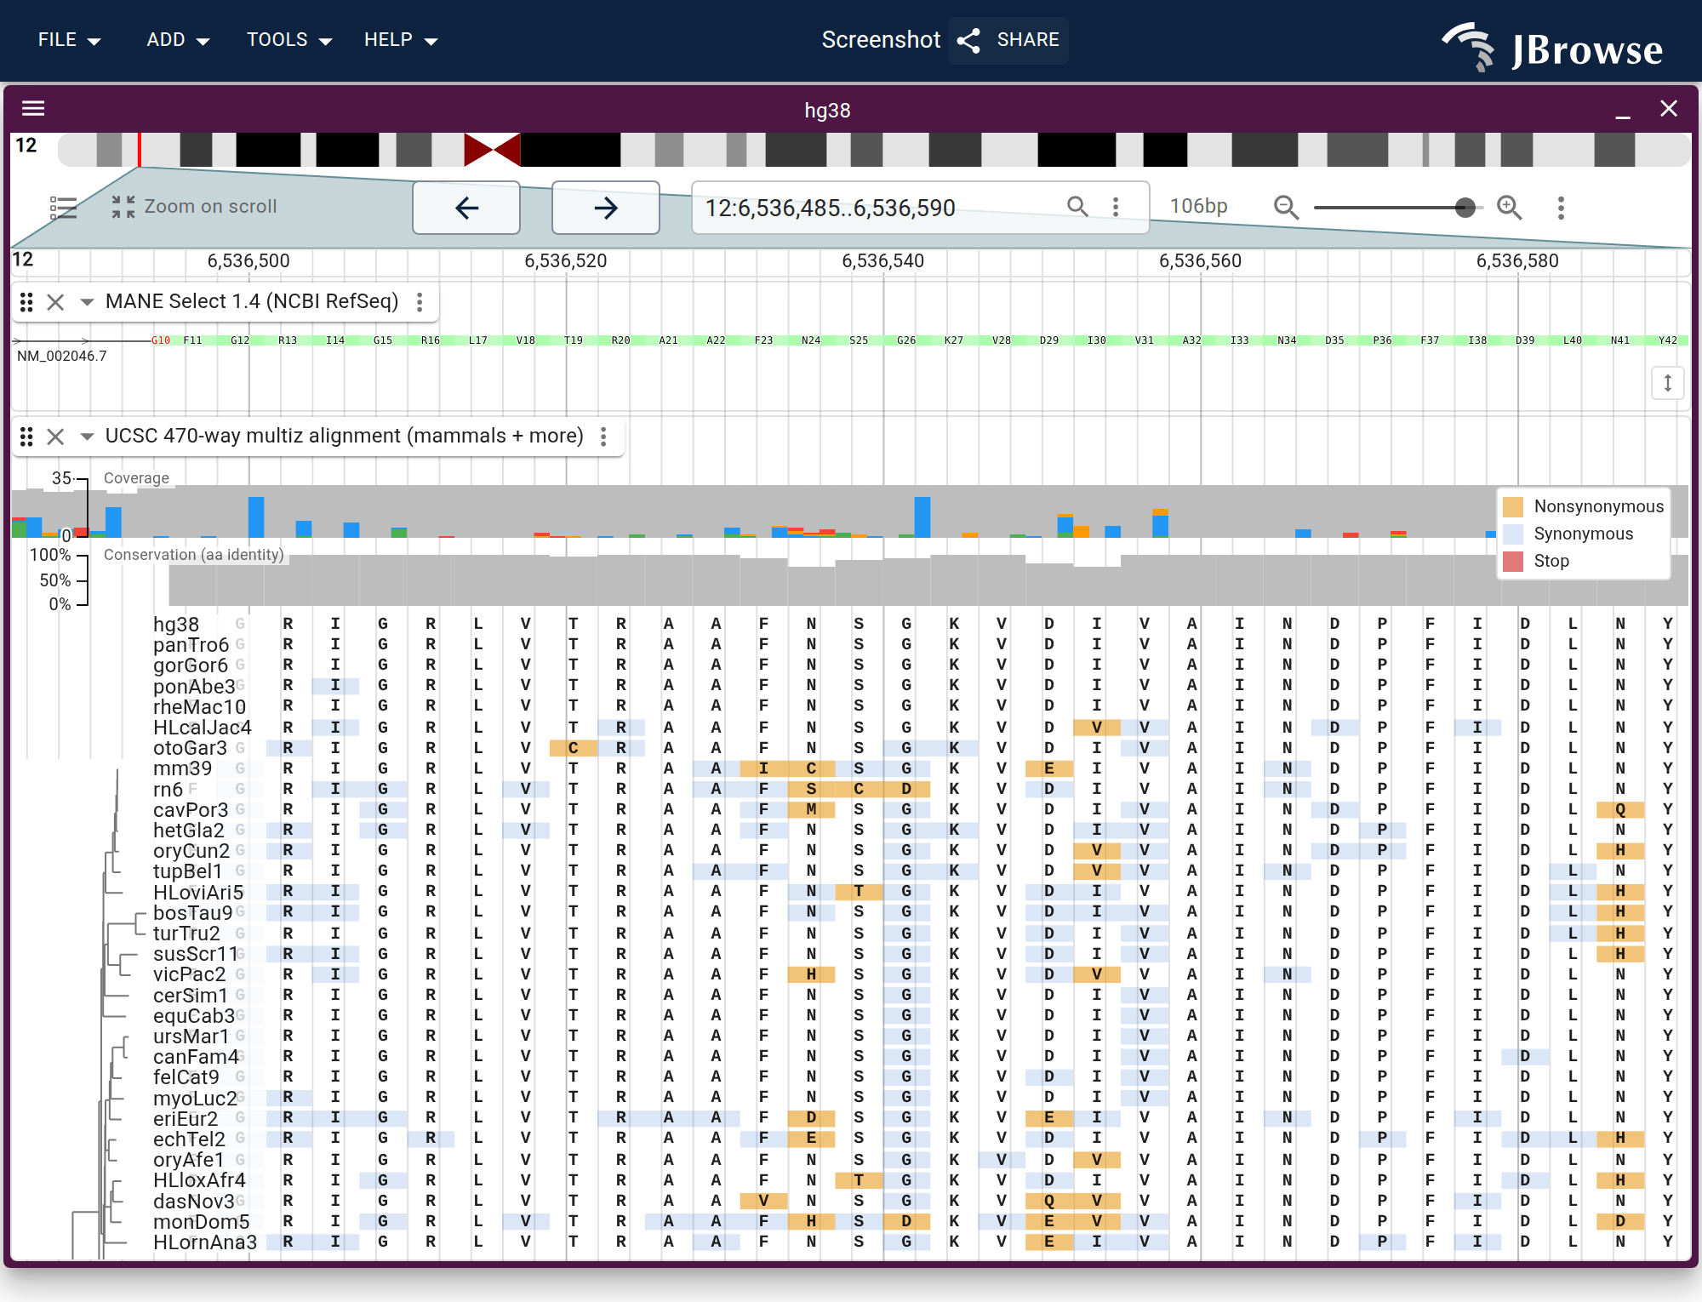Open MANE Select track three-dot menu
1702x1302 pixels.
pyautogui.click(x=420, y=302)
